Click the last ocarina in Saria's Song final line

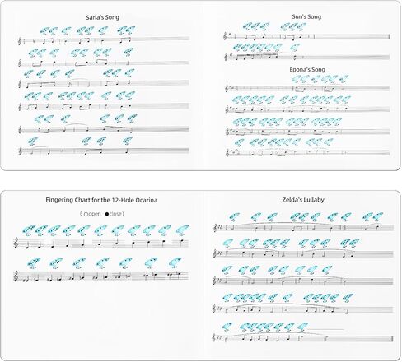point(128,141)
